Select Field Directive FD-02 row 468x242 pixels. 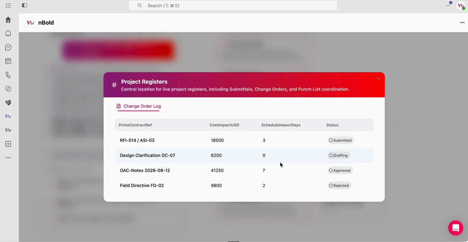pyautogui.click(x=244, y=186)
